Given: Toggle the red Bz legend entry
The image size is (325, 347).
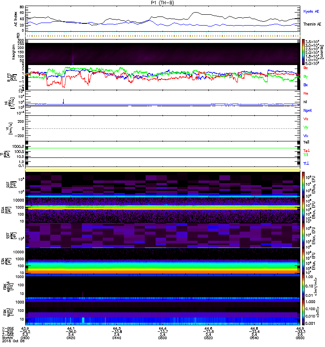Looking at the screenshot, I should click(305, 68).
